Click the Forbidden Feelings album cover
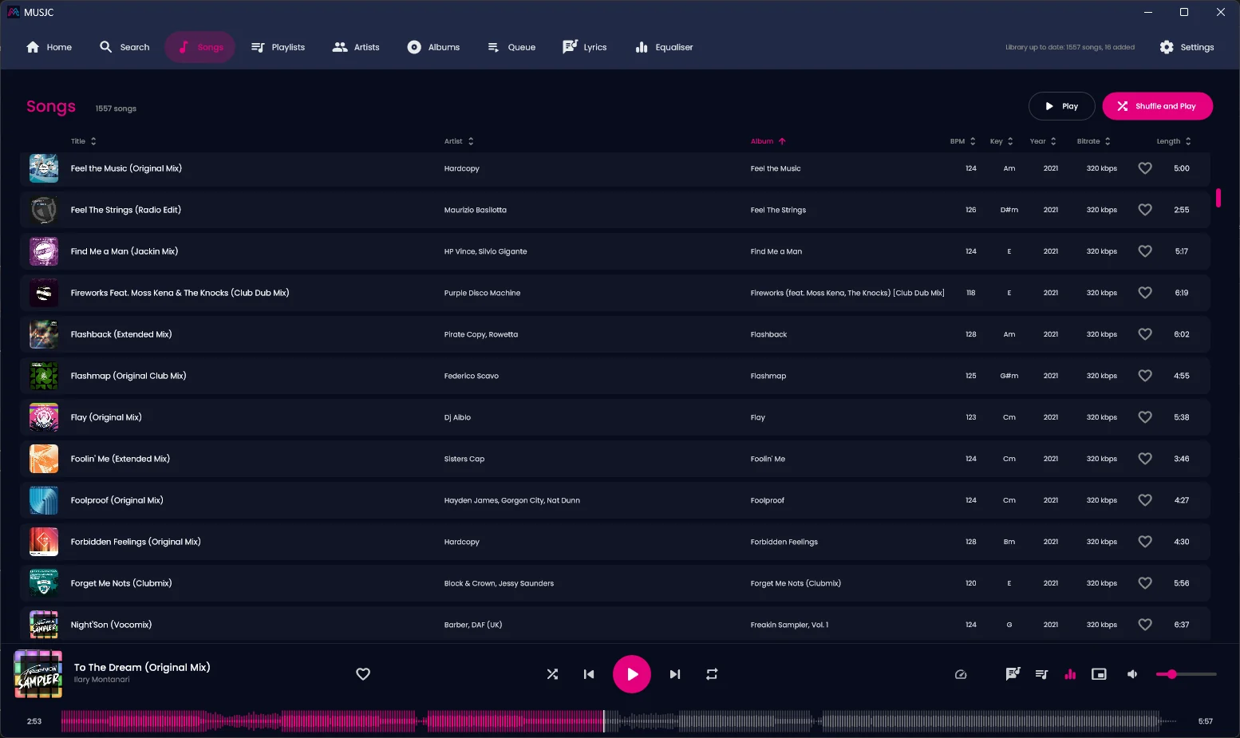The width and height of the screenshot is (1240, 738). click(44, 542)
